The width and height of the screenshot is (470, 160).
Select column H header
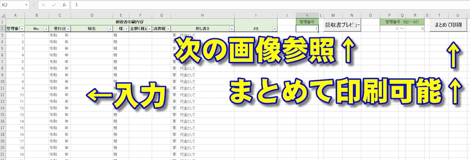tap(203, 15)
